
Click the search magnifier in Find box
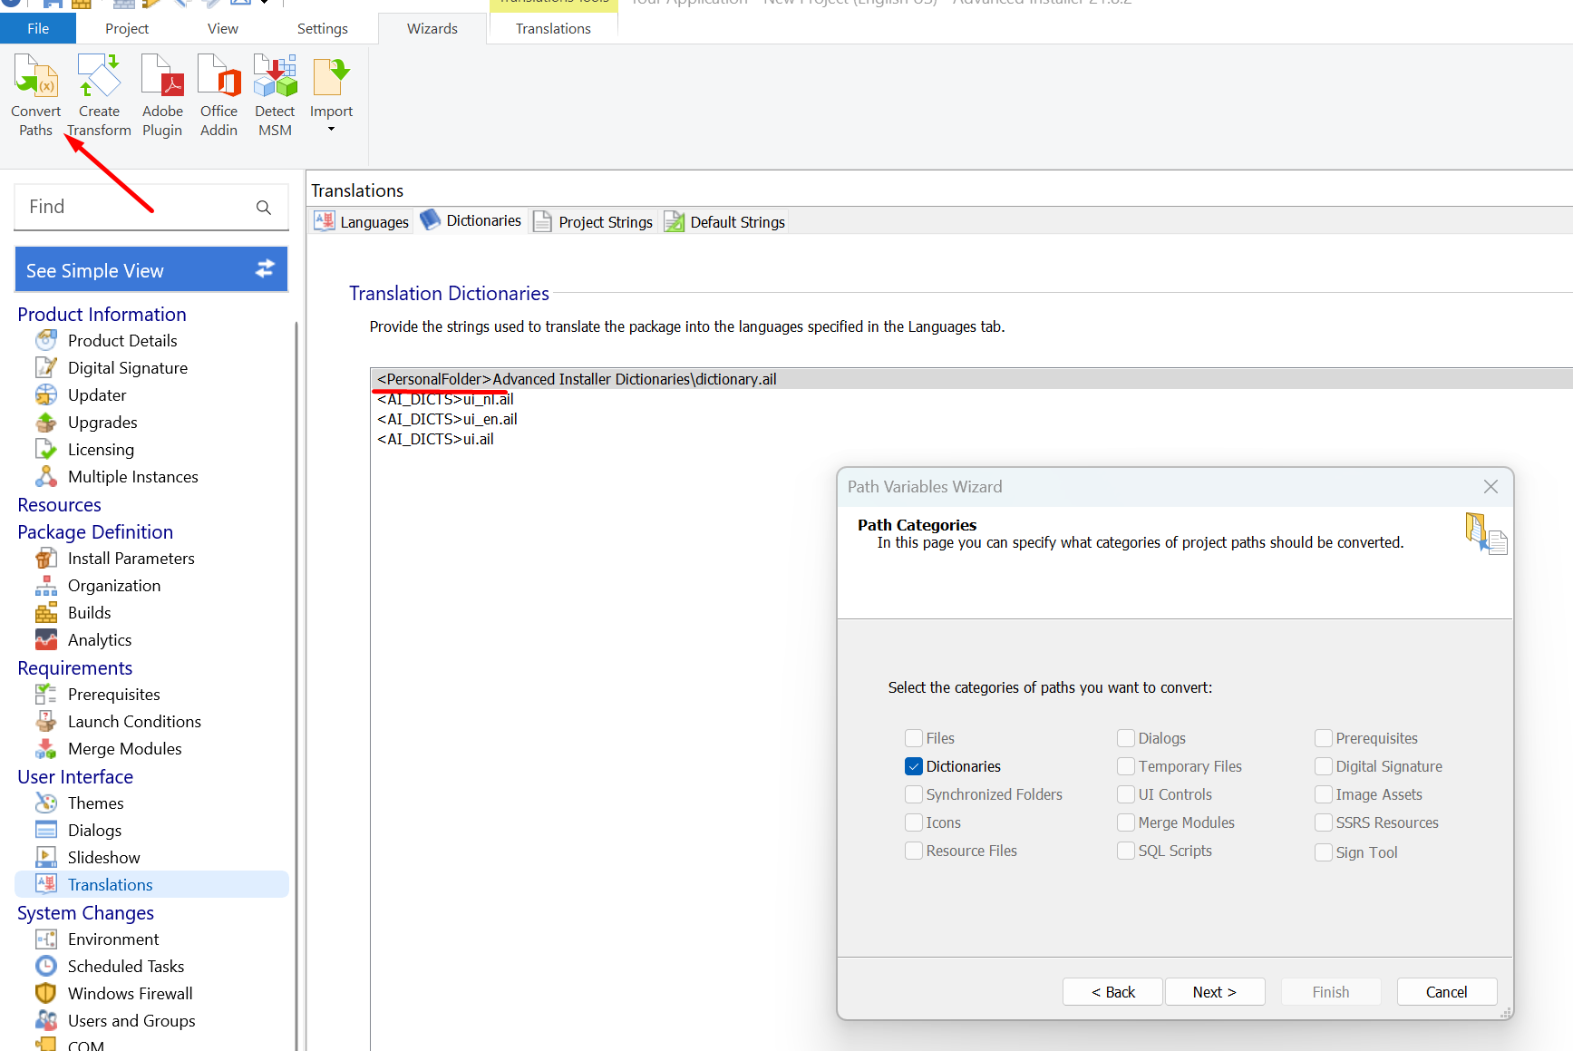(264, 208)
